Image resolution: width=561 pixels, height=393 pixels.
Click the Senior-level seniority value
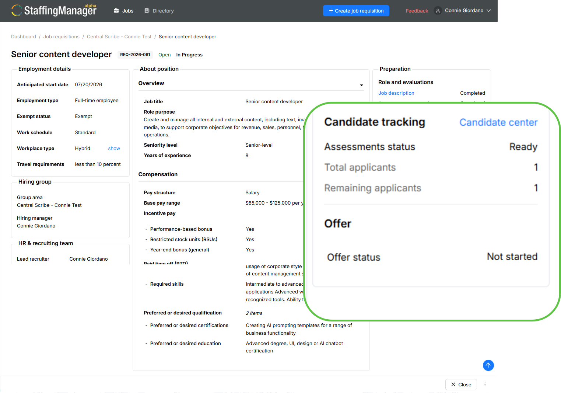pos(259,145)
